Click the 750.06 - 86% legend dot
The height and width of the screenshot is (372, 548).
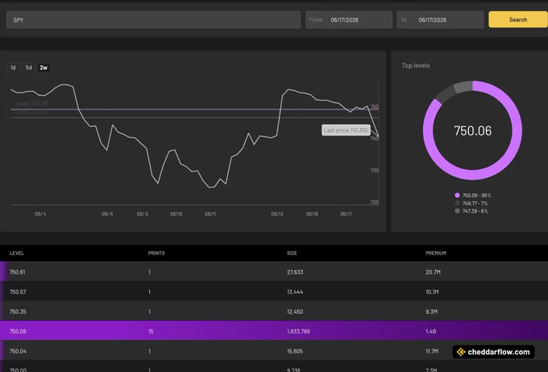pyautogui.click(x=457, y=195)
